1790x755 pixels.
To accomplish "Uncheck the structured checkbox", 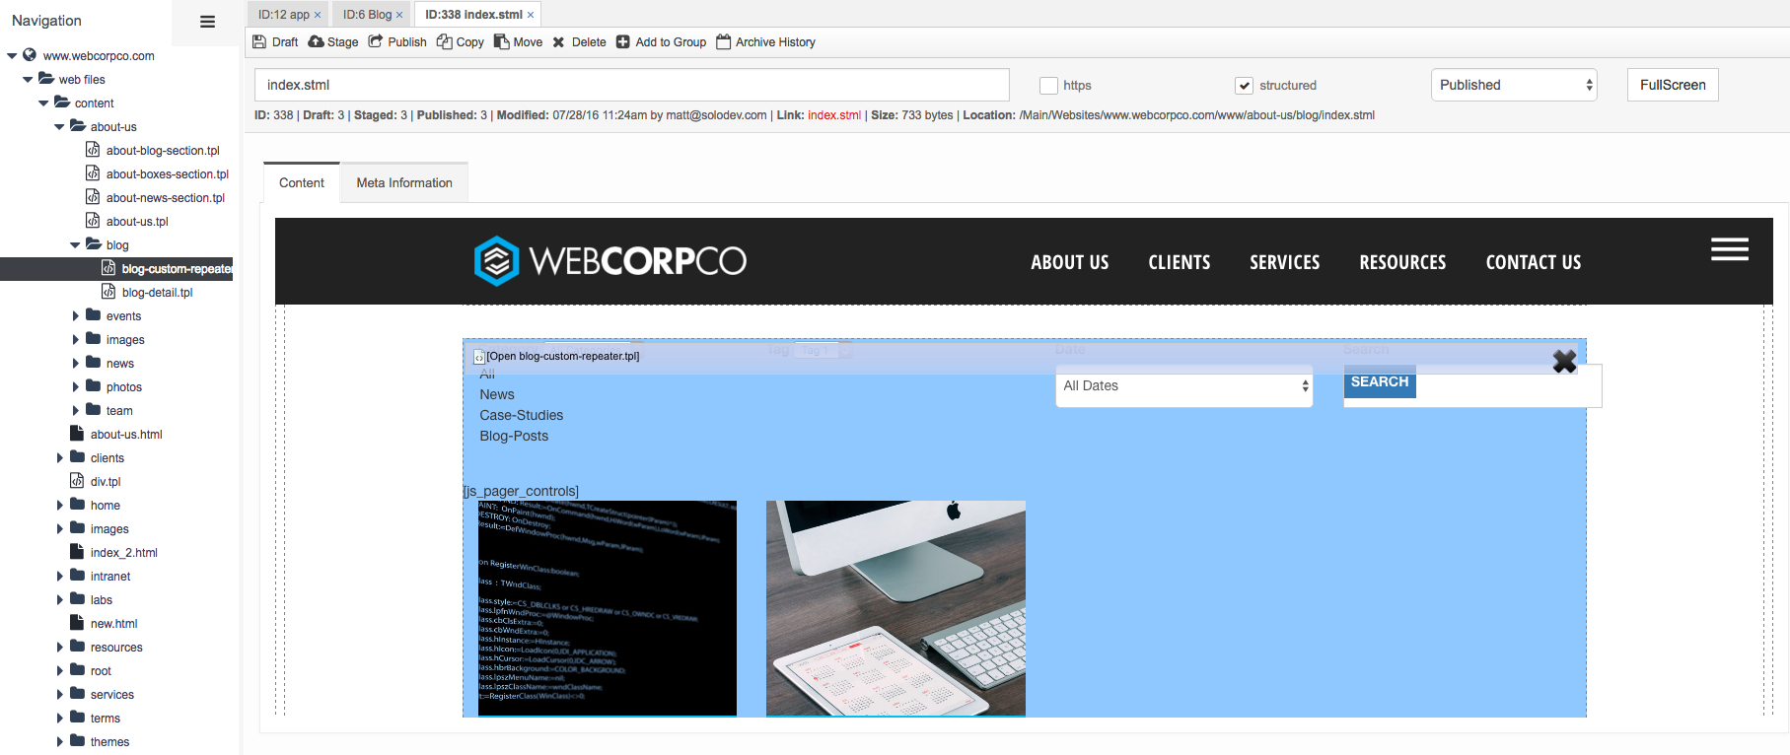I will point(1245,86).
